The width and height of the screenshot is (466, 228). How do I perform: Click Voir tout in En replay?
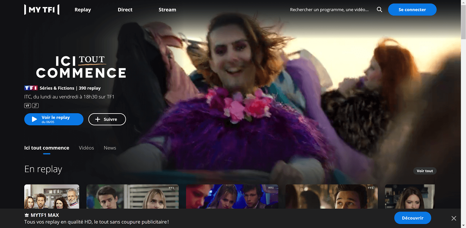pos(425,171)
